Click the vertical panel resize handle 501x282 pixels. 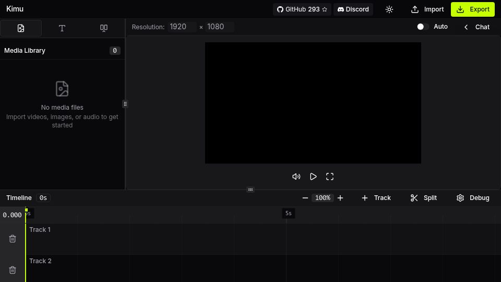pos(125,104)
